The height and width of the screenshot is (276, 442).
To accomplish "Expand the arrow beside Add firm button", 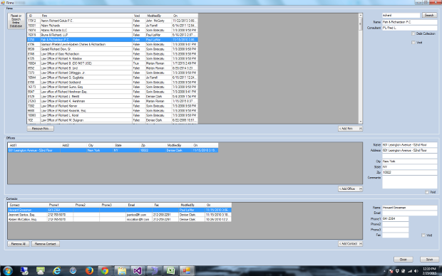I will (x=361, y=129).
